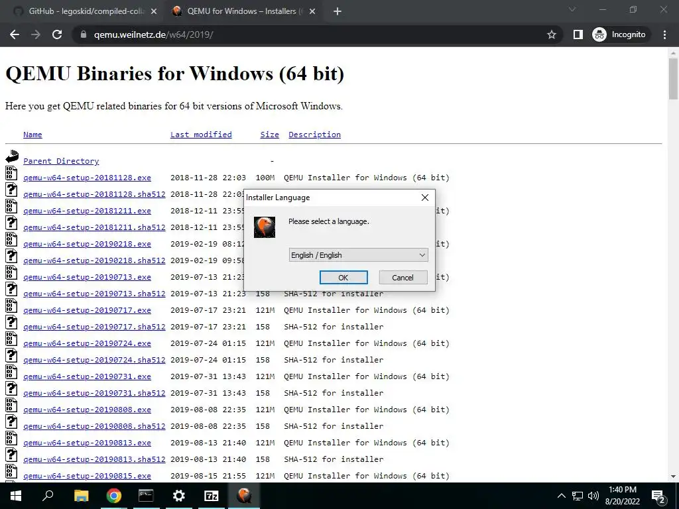
Task: Switch to Chrome in taskbar
Action: (x=114, y=496)
